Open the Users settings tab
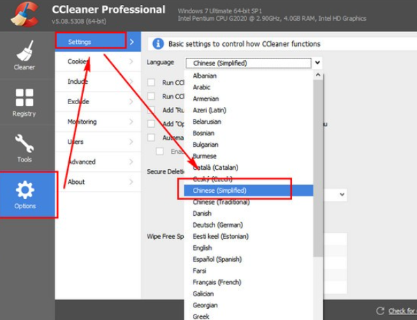Image resolution: width=417 pixels, height=320 pixels. (98, 142)
